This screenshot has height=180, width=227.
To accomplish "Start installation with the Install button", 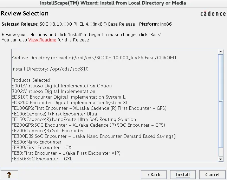I will click(x=183, y=174).
